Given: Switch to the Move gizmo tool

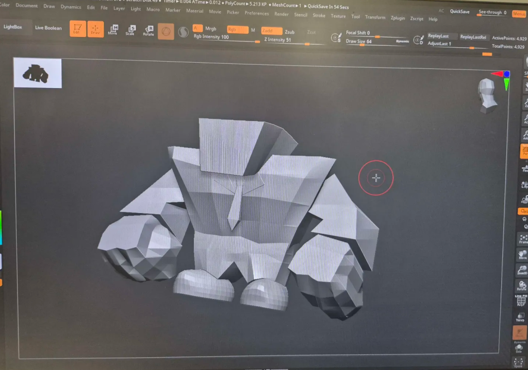Looking at the screenshot, I should tap(113, 30).
